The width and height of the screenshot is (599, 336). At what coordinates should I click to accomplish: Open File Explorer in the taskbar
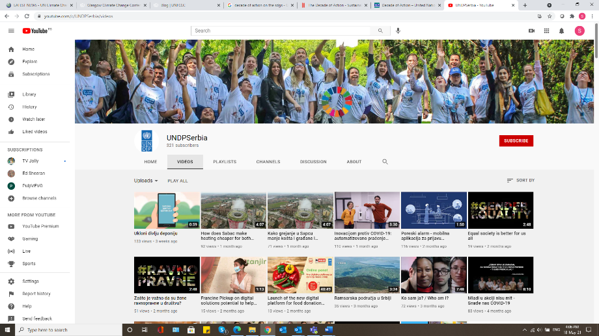coord(252,330)
